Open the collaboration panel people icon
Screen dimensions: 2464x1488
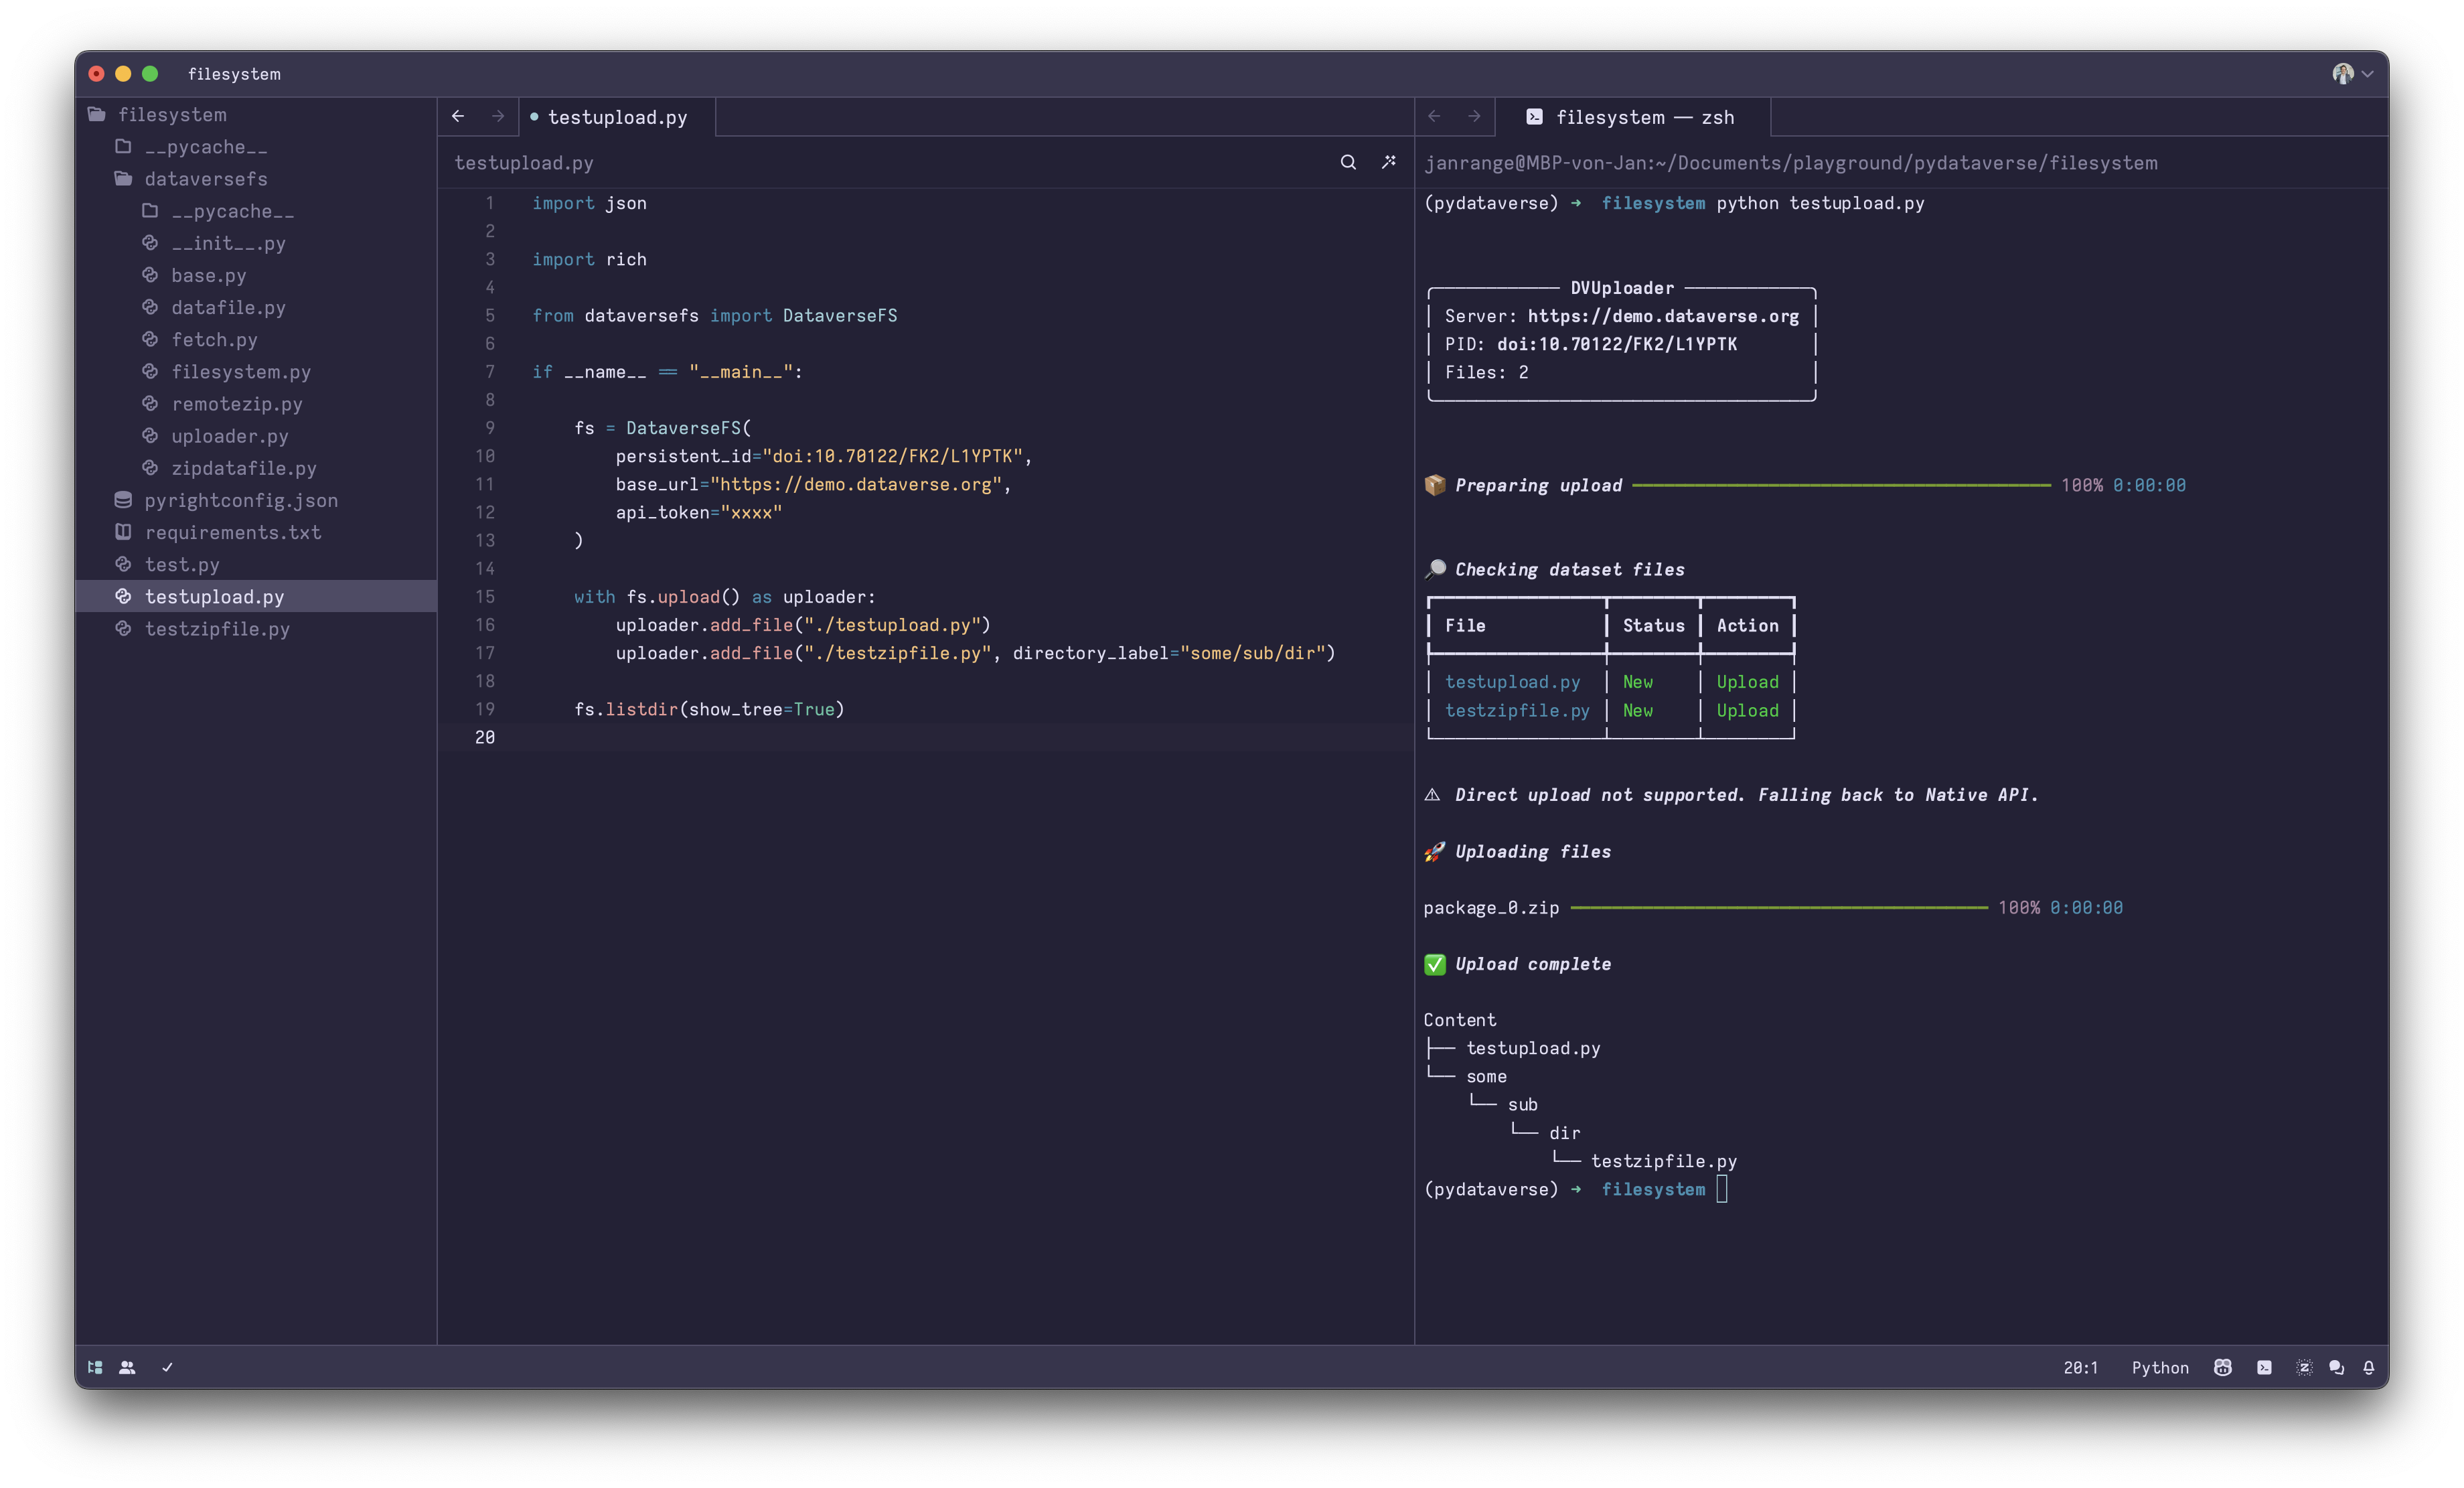127,1367
